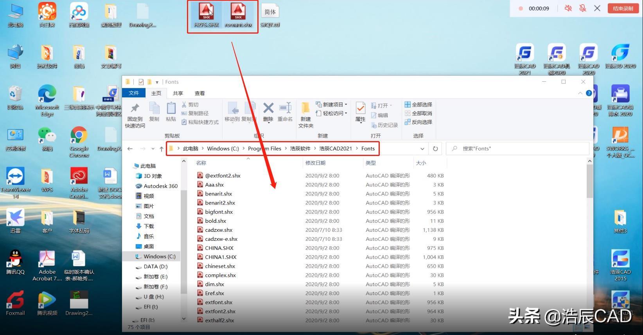Open the Easy access (轻松访问) dropdown
Viewport: 643px width, 335px height.
(331, 113)
